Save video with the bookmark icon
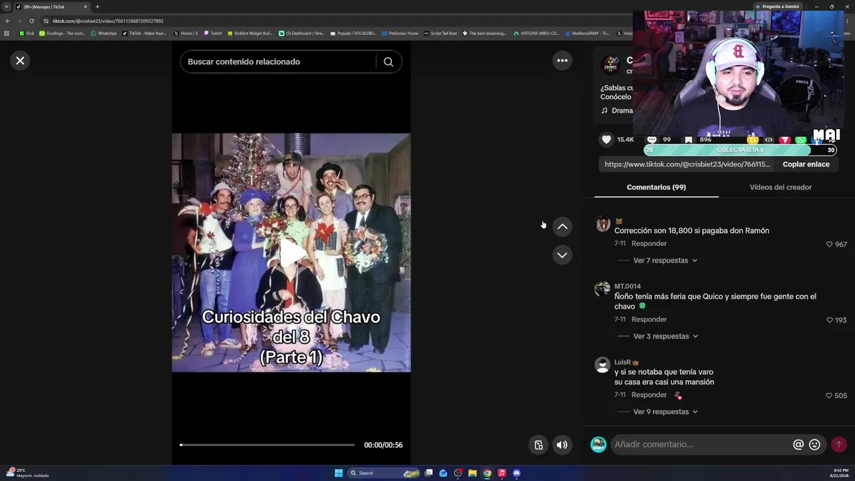The width and height of the screenshot is (855, 481). click(x=689, y=140)
